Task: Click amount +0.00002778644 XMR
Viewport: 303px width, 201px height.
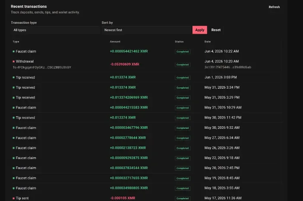Action: (x=128, y=138)
